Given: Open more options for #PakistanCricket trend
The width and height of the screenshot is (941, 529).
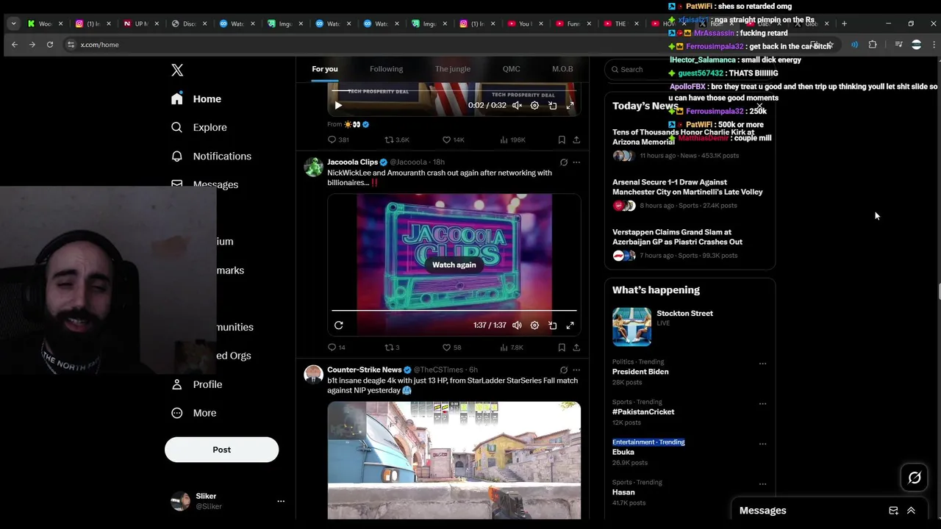Looking at the screenshot, I should pos(762,404).
